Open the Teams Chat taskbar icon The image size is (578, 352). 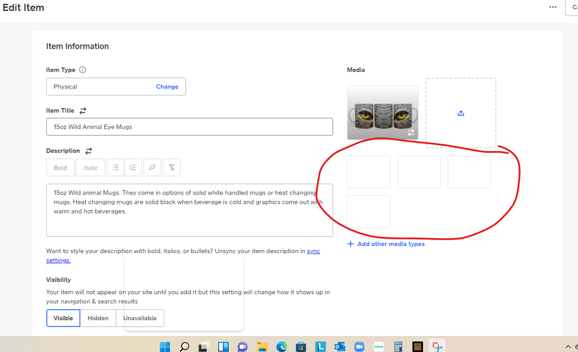(x=242, y=346)
